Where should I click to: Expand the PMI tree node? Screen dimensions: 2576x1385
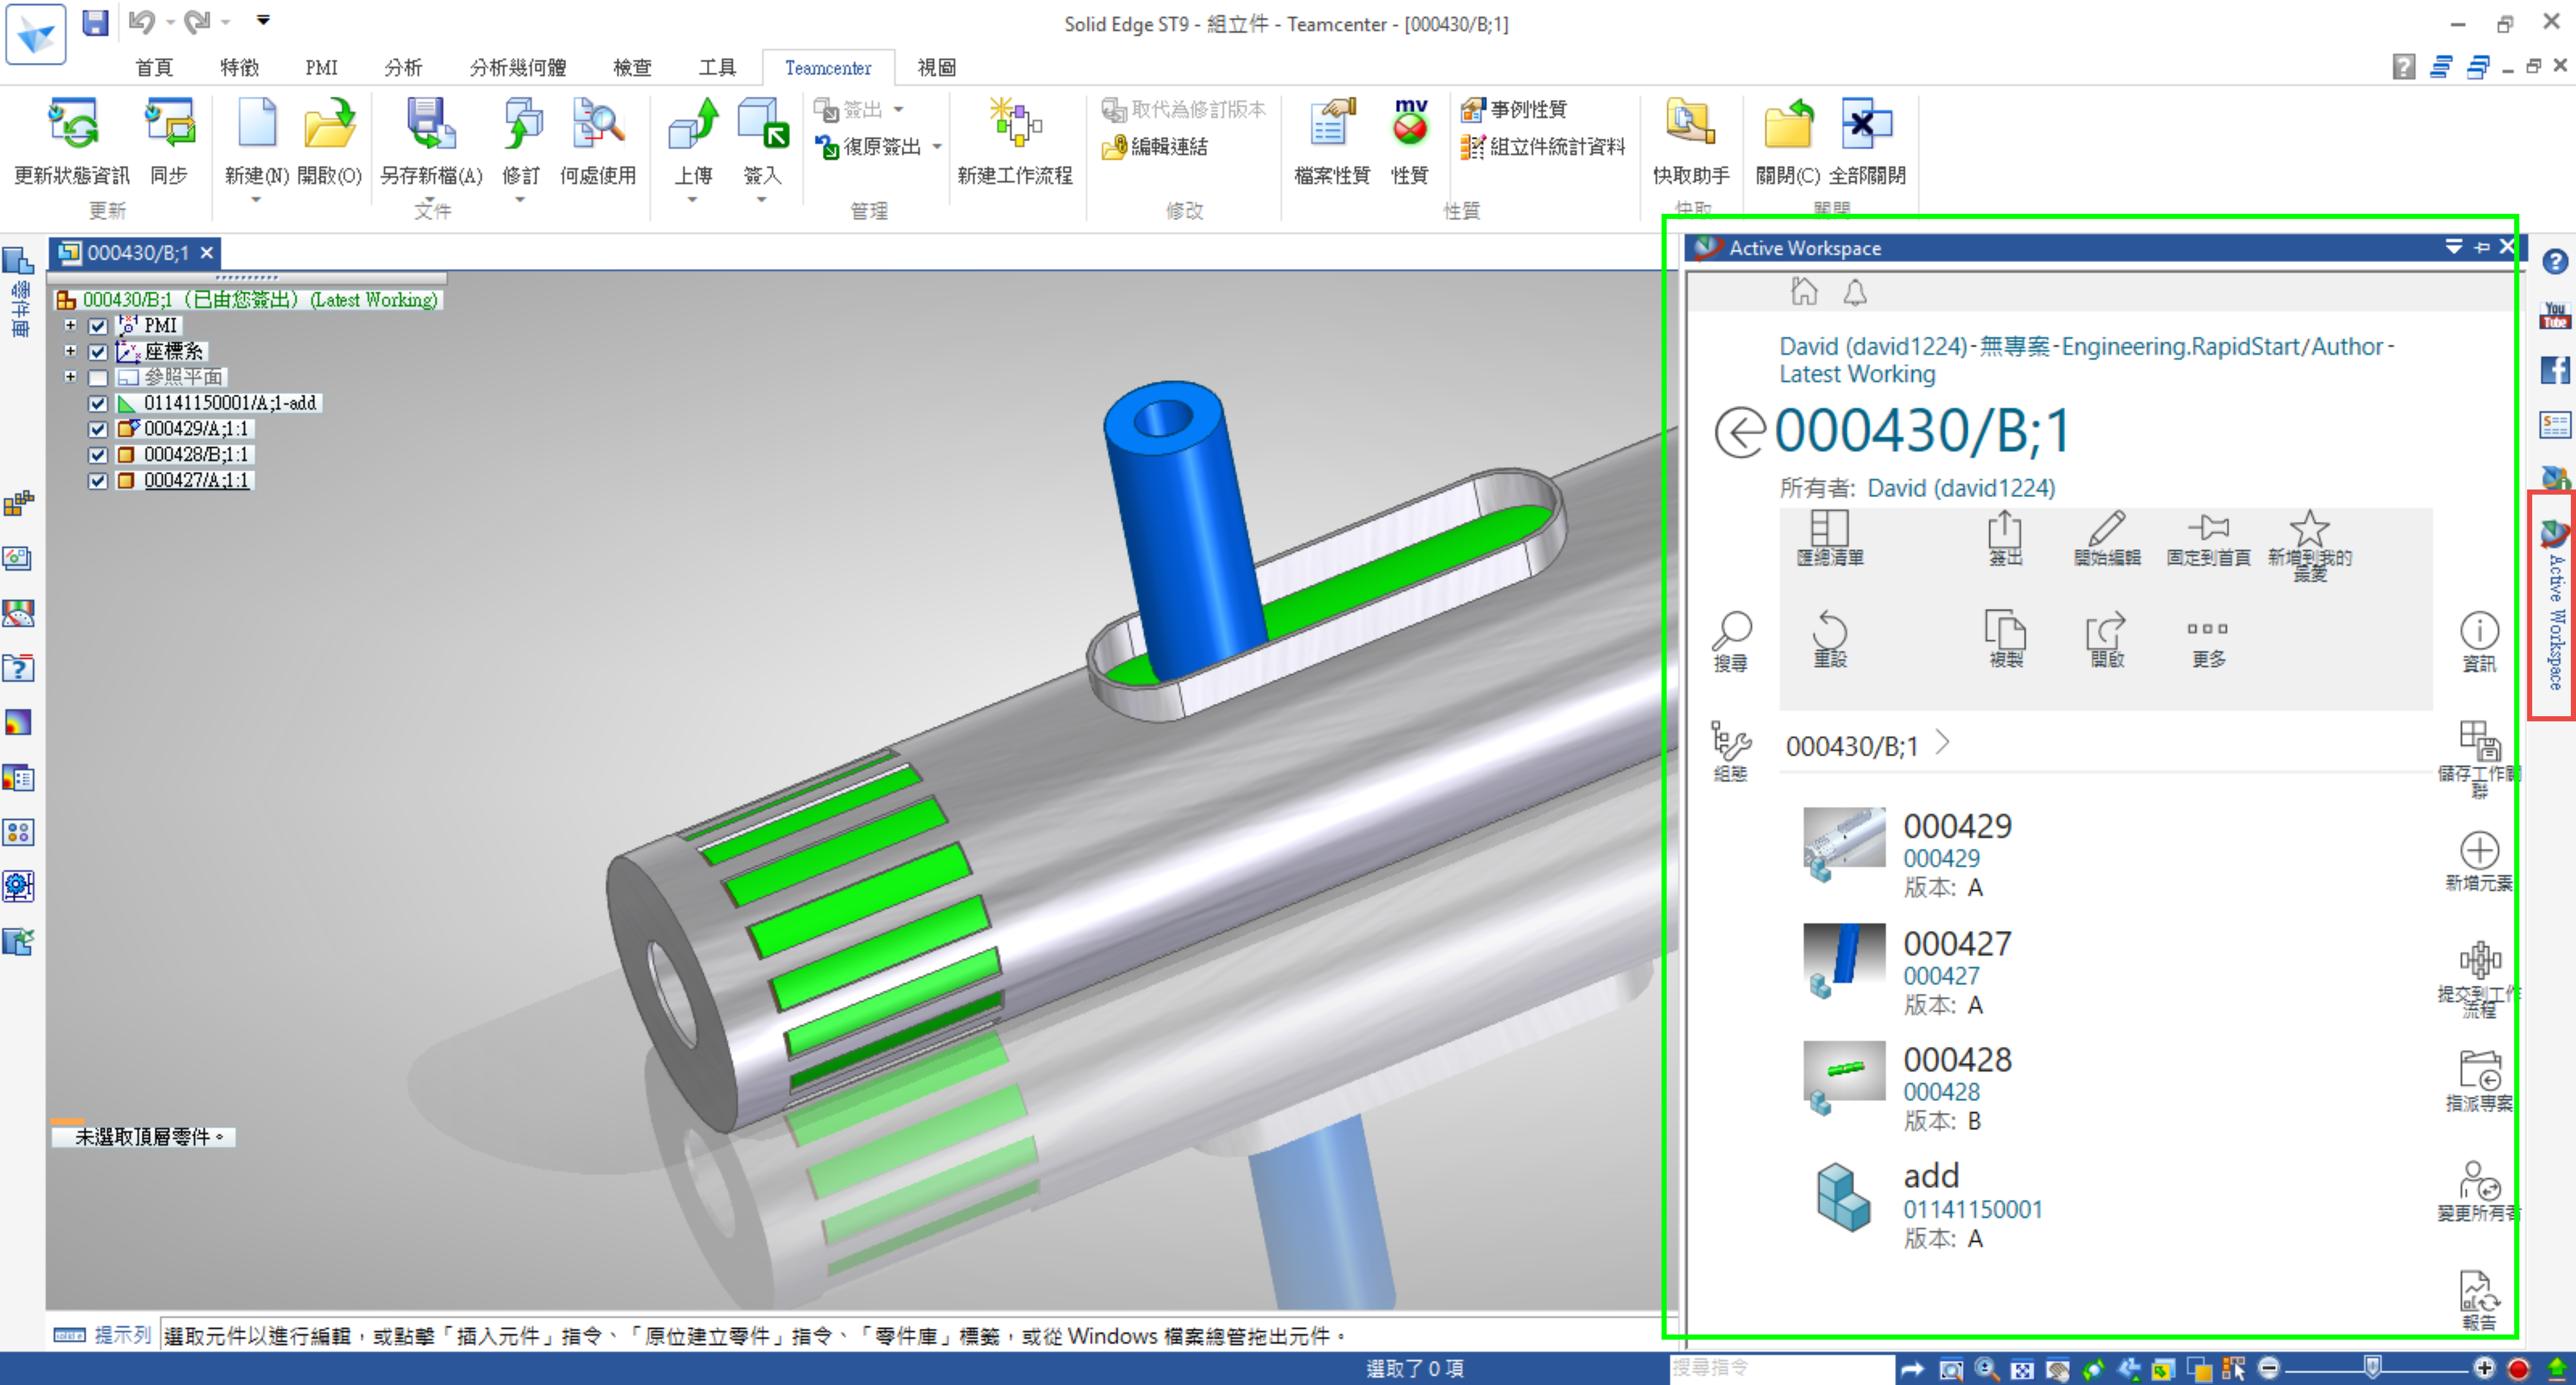coord(70,326)
